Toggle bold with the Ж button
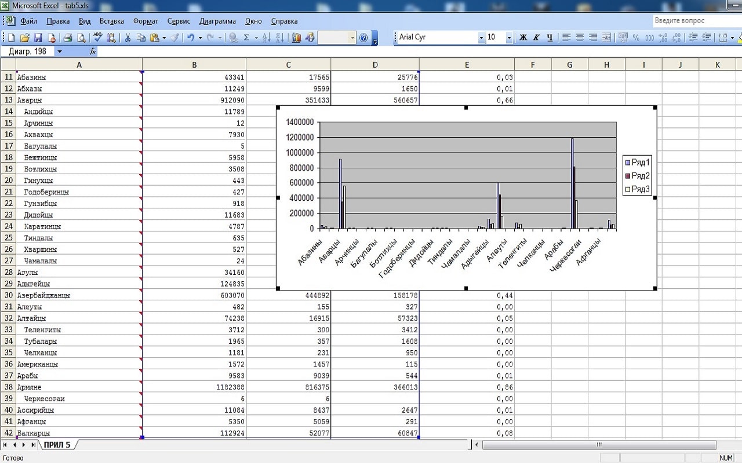The height and width of the screenshot is (463, 742). coord(523,38)
